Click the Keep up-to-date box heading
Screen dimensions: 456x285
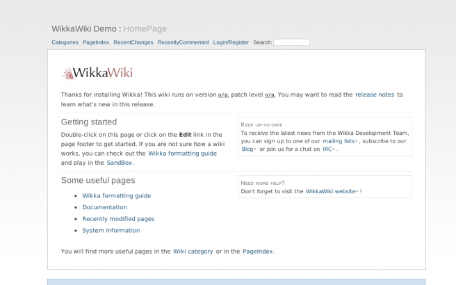coord(261,124)
